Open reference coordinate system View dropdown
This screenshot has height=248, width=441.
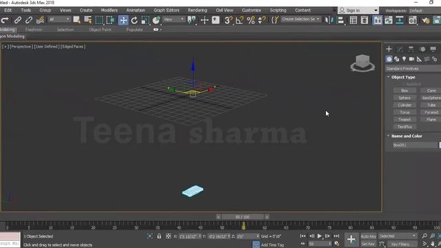tap(174, 19)
